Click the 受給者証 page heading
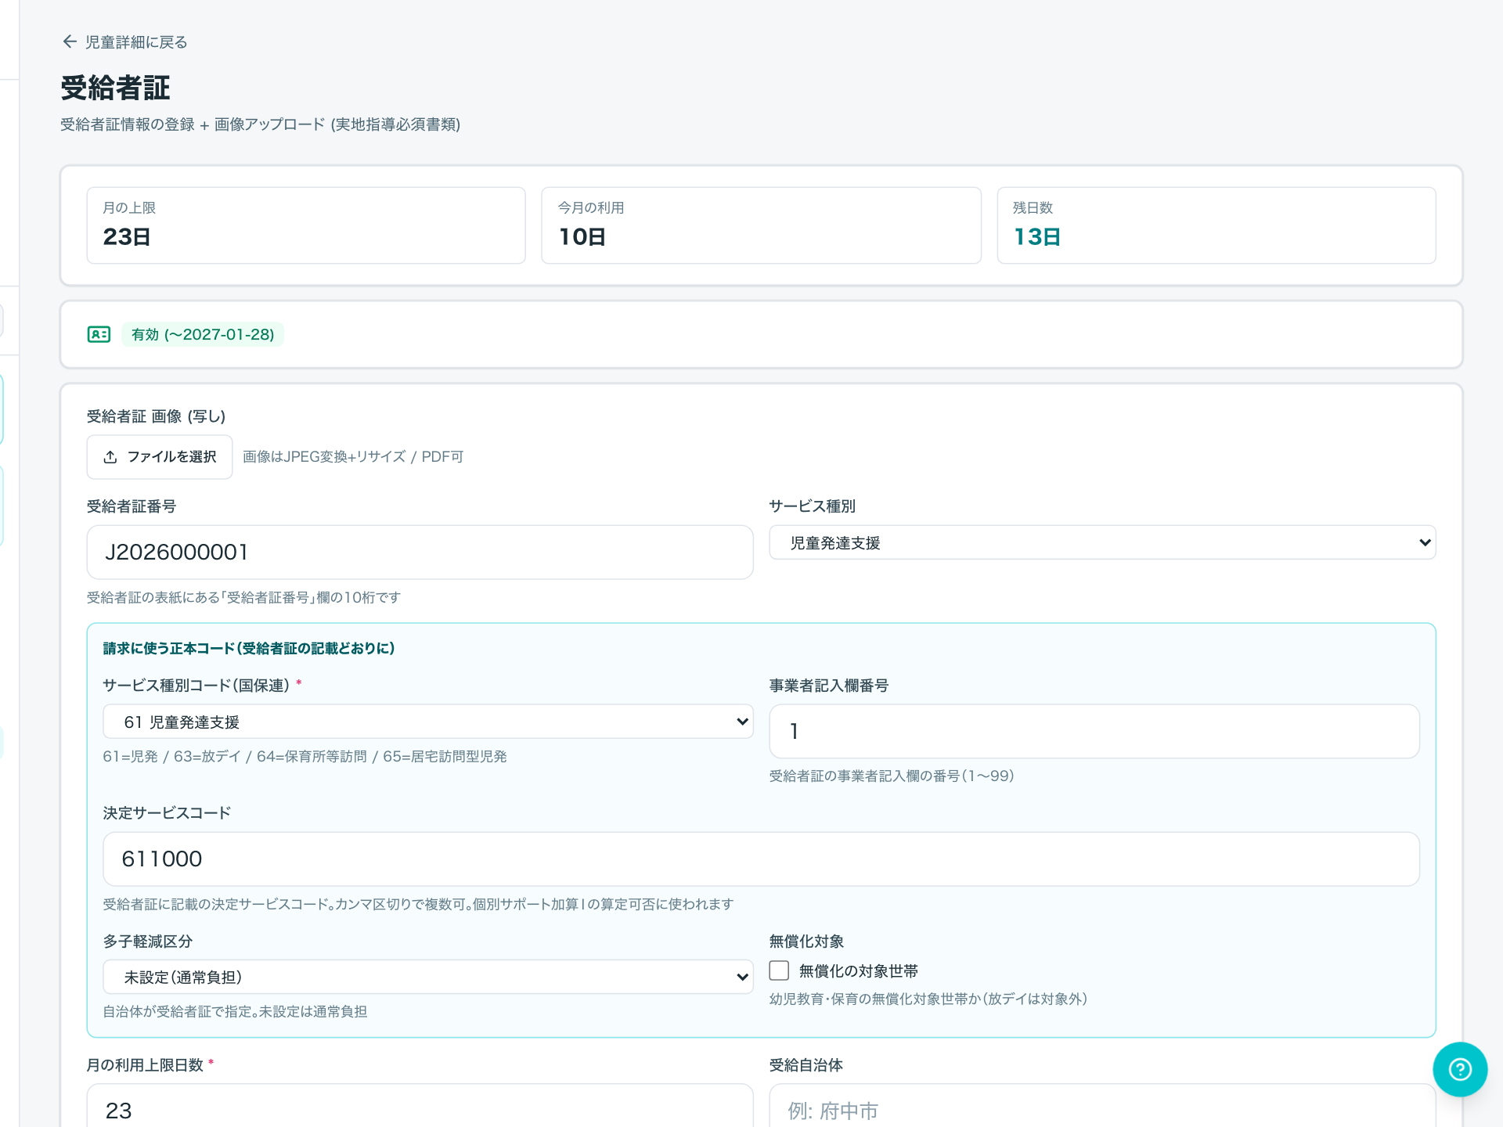 [x=116, y=88]
